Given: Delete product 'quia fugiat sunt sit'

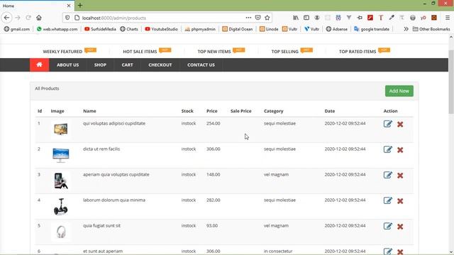Looking at the screenshot, I should (400, 227).
